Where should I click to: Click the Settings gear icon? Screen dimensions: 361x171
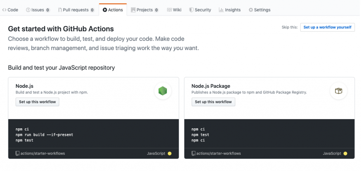tap(251, 10)
